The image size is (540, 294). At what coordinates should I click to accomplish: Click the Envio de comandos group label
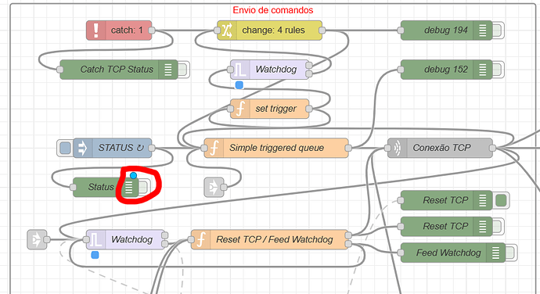pyautogui.click(x=273, y=10)
